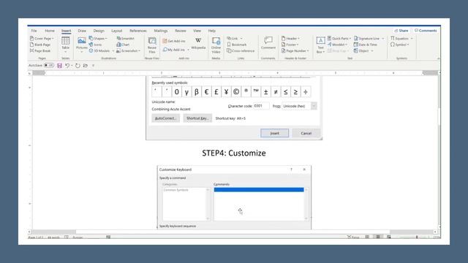The image size is (468, 263).
Task: Open the Table insert button
Action: tap(65, 44)
